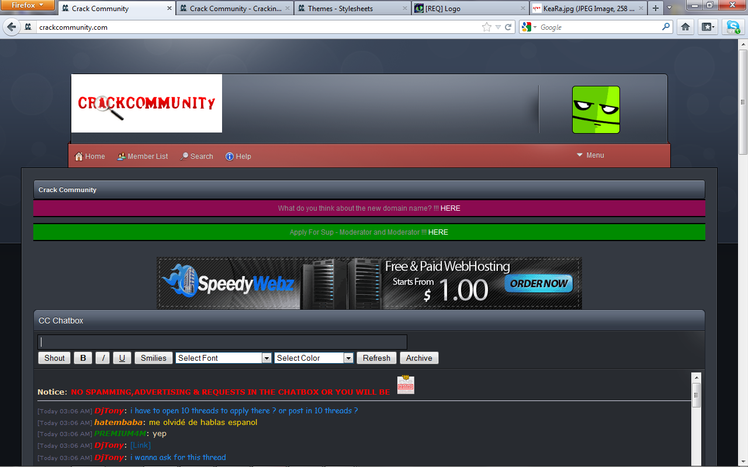Click HERE in the moderator application notice

pyautogui.click(x=438, y=232)
